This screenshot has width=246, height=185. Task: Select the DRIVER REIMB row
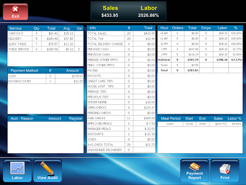[x=121, y=102]
